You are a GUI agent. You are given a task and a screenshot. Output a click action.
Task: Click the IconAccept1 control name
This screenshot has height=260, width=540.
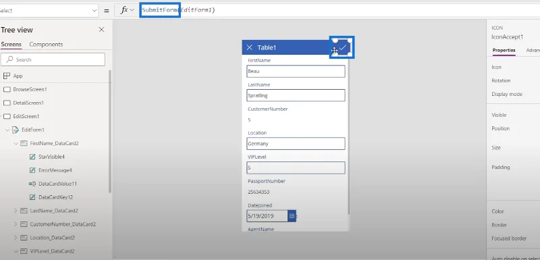[508, 37]
